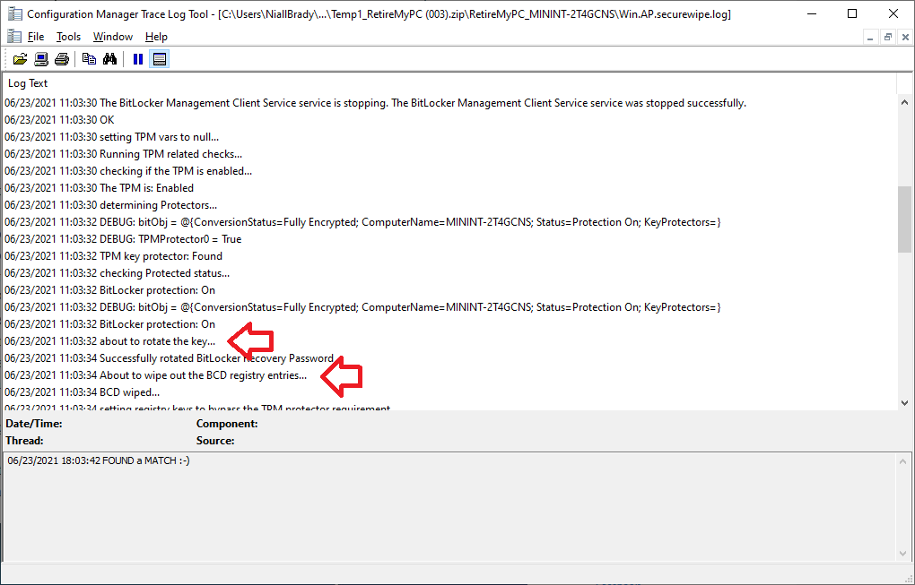This screenshot has width=915, height=585.
Task: Select the 'determining Protectors...' line
Action: [111, 205]
